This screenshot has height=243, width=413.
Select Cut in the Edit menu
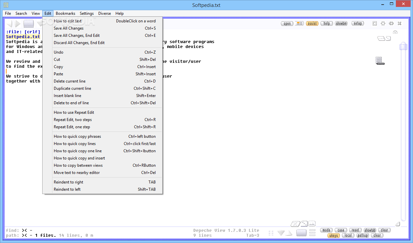tap(103, 60)
